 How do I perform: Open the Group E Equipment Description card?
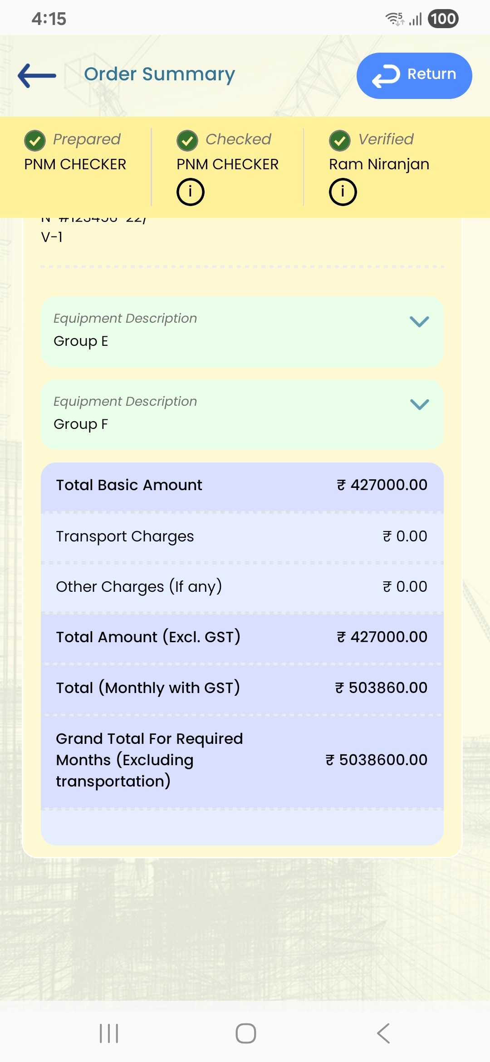click(x=227, y=331)
